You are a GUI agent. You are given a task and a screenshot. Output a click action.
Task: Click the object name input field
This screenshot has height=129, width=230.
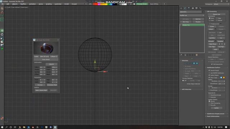point(191,12)
